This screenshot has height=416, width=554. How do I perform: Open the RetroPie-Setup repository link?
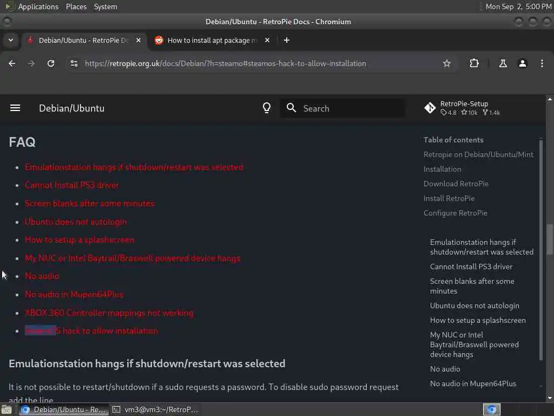(x=462, y=108)
